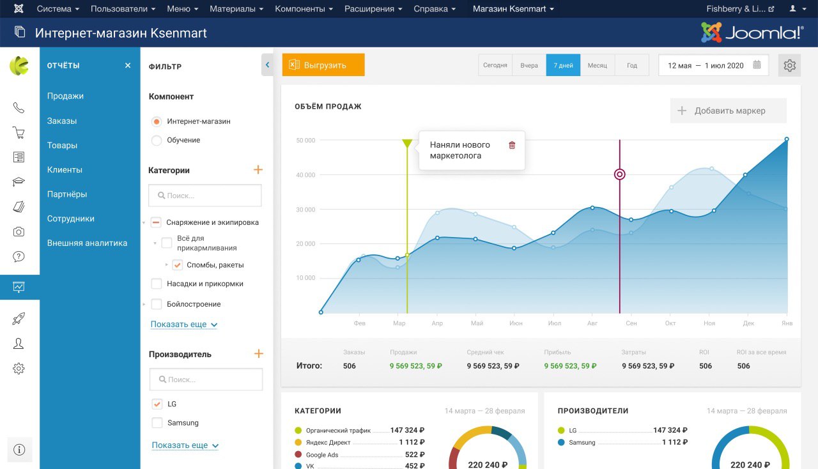Click the phone icon in left sidebar
Image resolution: width=818 pixels, height=469 pixels.
[19, 108]
